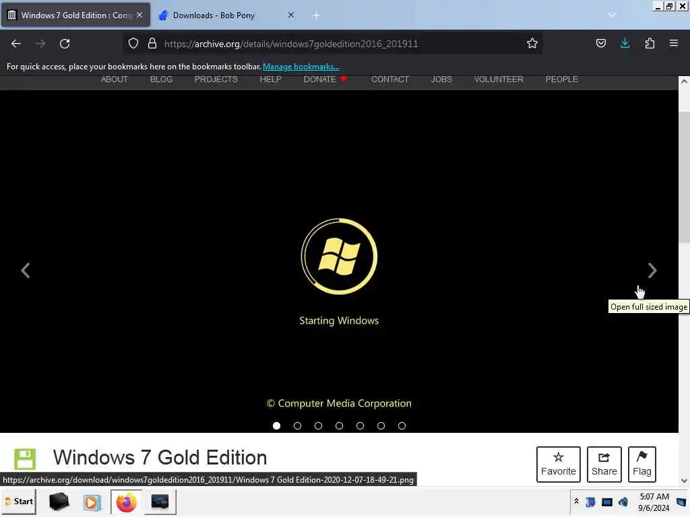Click the forward navigation arrow
Screen dimensions: 690x517
point(40,44)
